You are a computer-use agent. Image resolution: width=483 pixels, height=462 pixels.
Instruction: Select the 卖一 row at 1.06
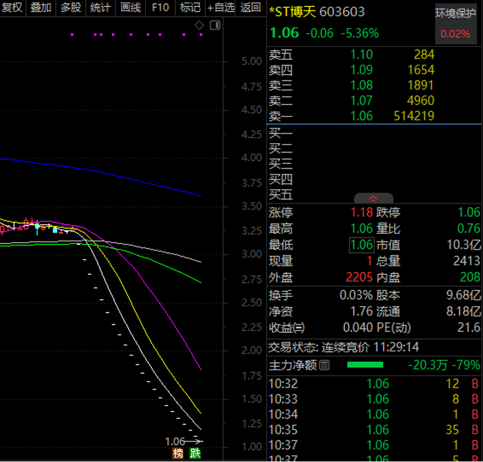374,116
